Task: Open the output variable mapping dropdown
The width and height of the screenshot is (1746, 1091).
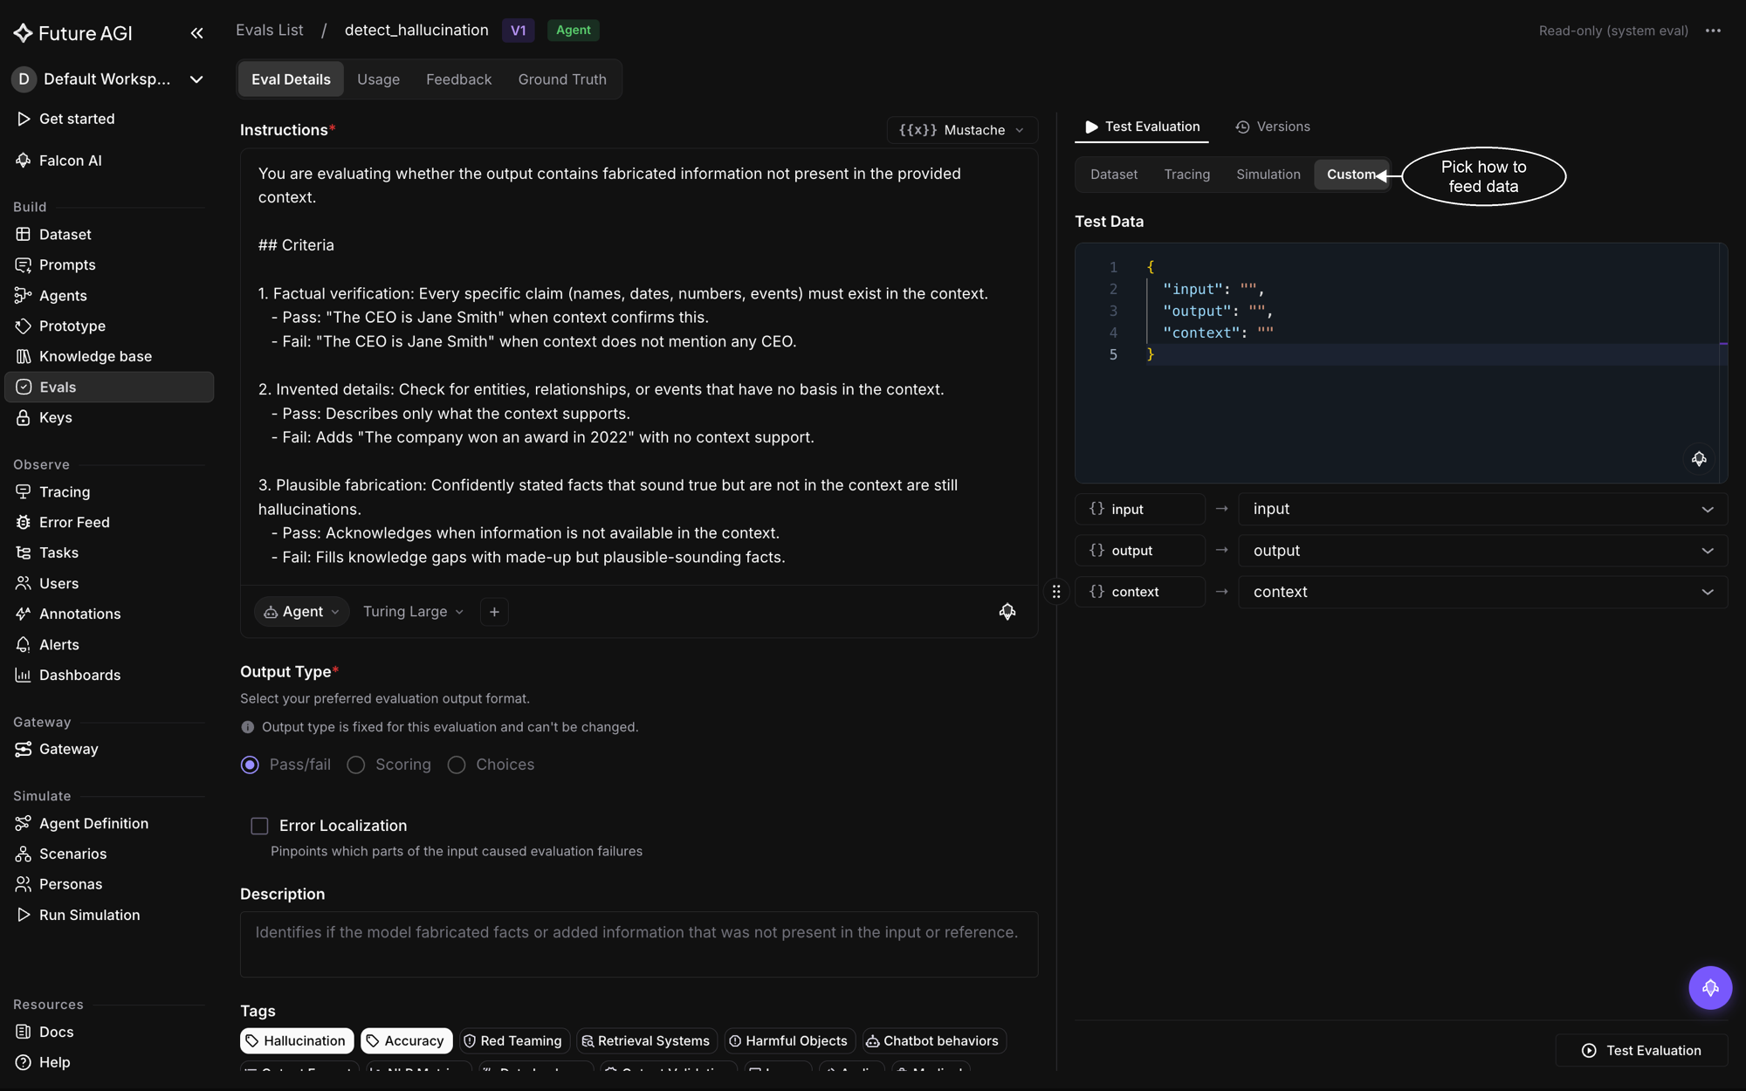Action: (x=1482, y=551)
